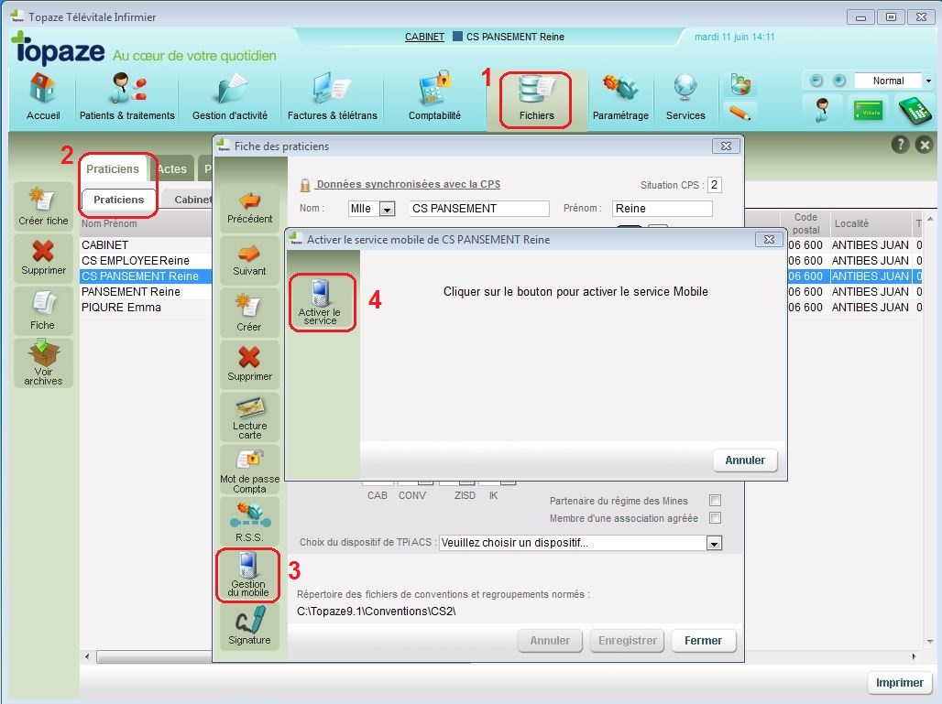Viewport: 942px width, 704px height.
Task: Open Factures & télétrans module
Action: coord(333,97)
